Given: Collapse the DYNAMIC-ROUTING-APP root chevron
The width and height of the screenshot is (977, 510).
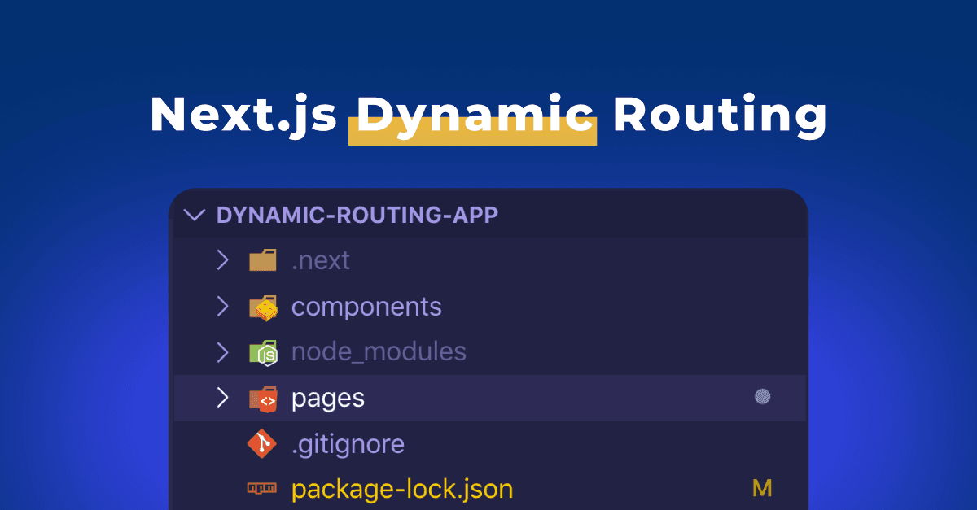Looking at the screenshot, I should 194,216.
